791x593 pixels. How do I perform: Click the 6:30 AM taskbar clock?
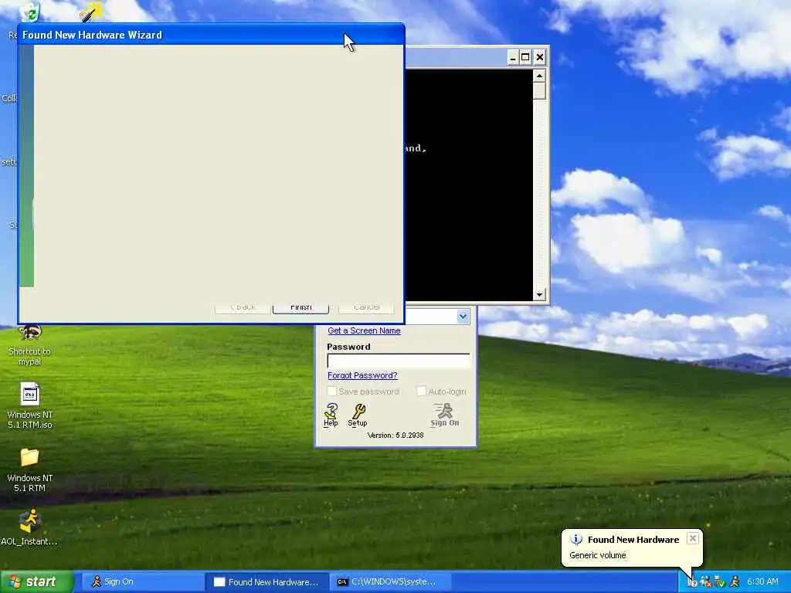(x=762, y=582)
